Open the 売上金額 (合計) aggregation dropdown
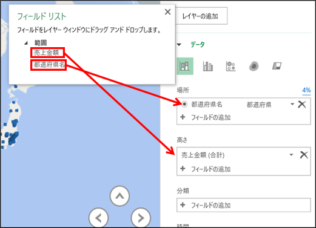The height and width of the screenshot is (228, 316). tap(291, 155)
